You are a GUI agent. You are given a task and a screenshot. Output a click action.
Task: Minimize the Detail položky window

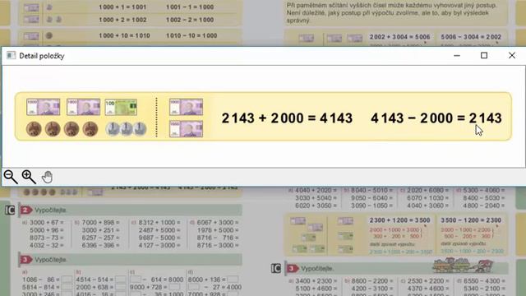(457, 55)
